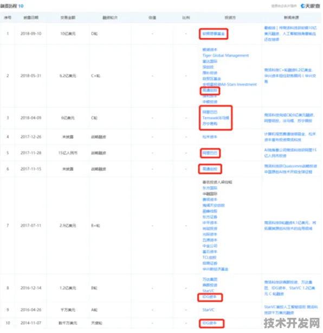Select the date cell 2014-11-07
The width and height of the screenshot is (323, 333).
(31, 323)
